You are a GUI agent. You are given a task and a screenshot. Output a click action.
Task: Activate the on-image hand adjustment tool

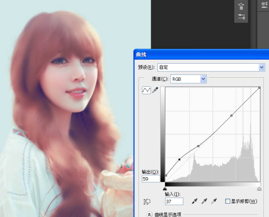[x=146, y=202]
